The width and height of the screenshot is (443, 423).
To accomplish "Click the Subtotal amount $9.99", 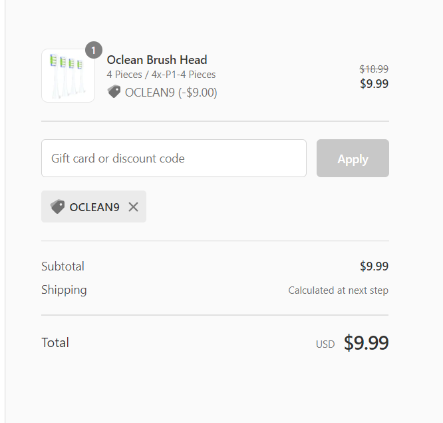I will point(374,266).
